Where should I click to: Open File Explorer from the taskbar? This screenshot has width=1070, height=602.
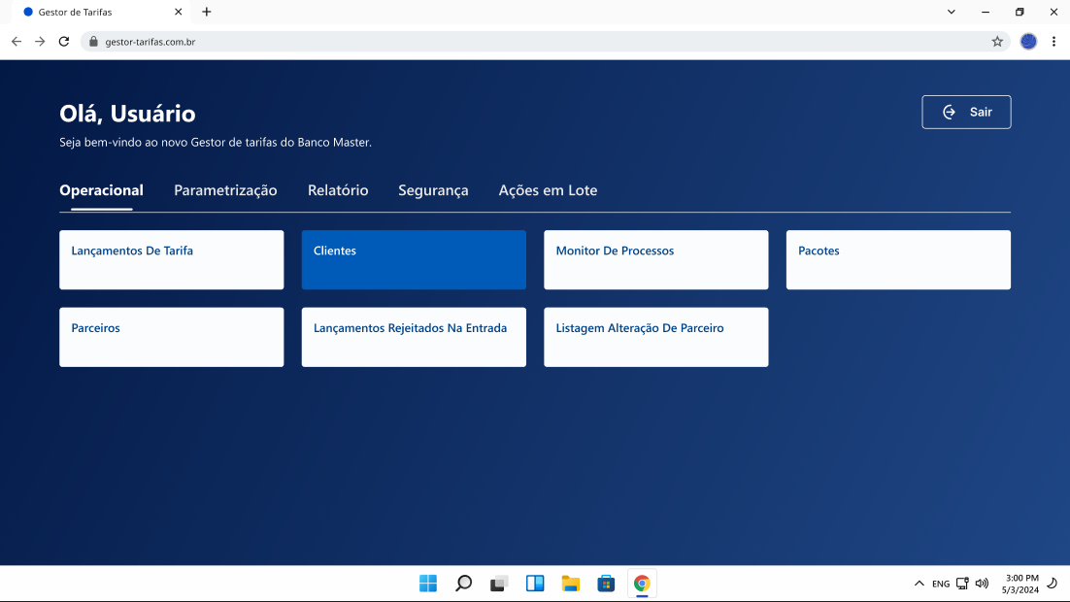(571, 584)
